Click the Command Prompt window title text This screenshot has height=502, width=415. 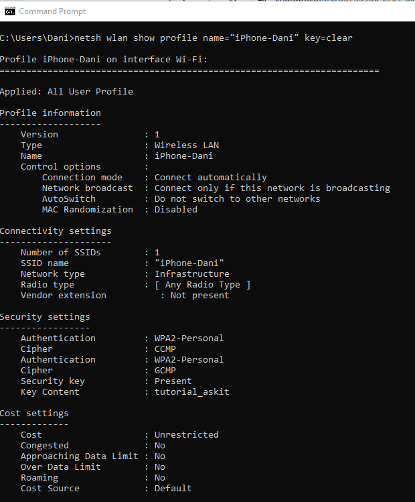(x=52, y=11)
